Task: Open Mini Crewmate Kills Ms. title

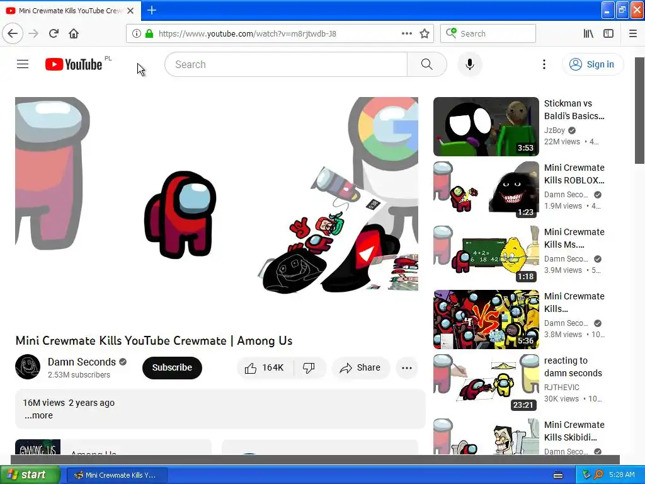Action: click(x=574, y=238)
